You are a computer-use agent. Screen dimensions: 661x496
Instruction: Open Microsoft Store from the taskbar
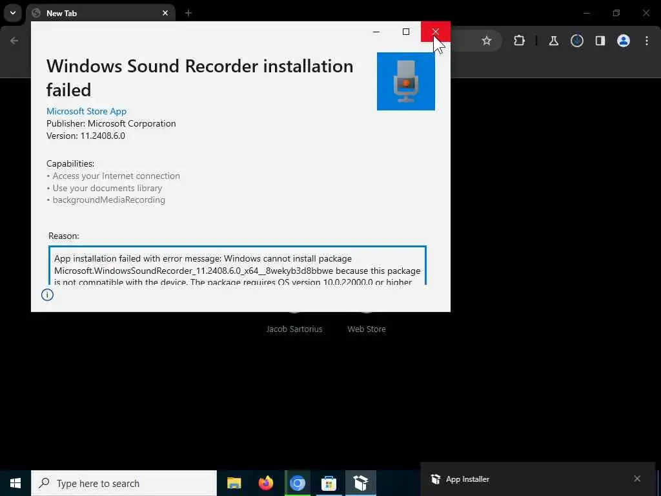coord(329,483)
